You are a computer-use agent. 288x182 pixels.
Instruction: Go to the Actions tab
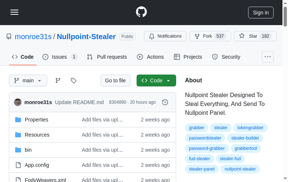[x=150, y=57]
